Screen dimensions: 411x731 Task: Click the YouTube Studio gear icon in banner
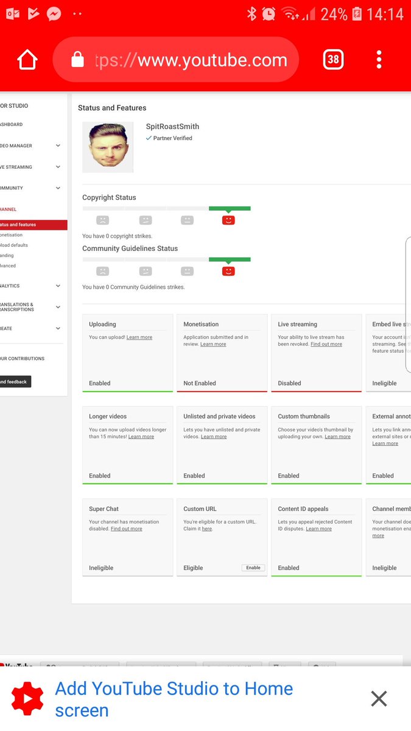coord(27,699)
